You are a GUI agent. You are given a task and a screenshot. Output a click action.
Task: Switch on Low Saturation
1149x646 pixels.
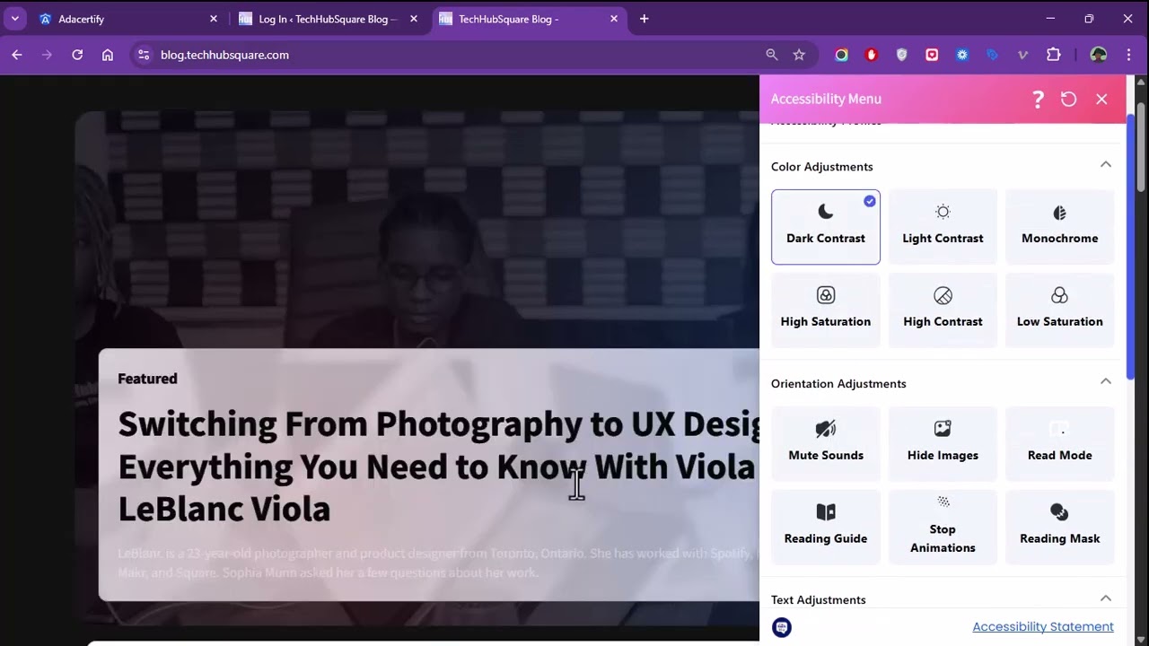coord(1059,310)
